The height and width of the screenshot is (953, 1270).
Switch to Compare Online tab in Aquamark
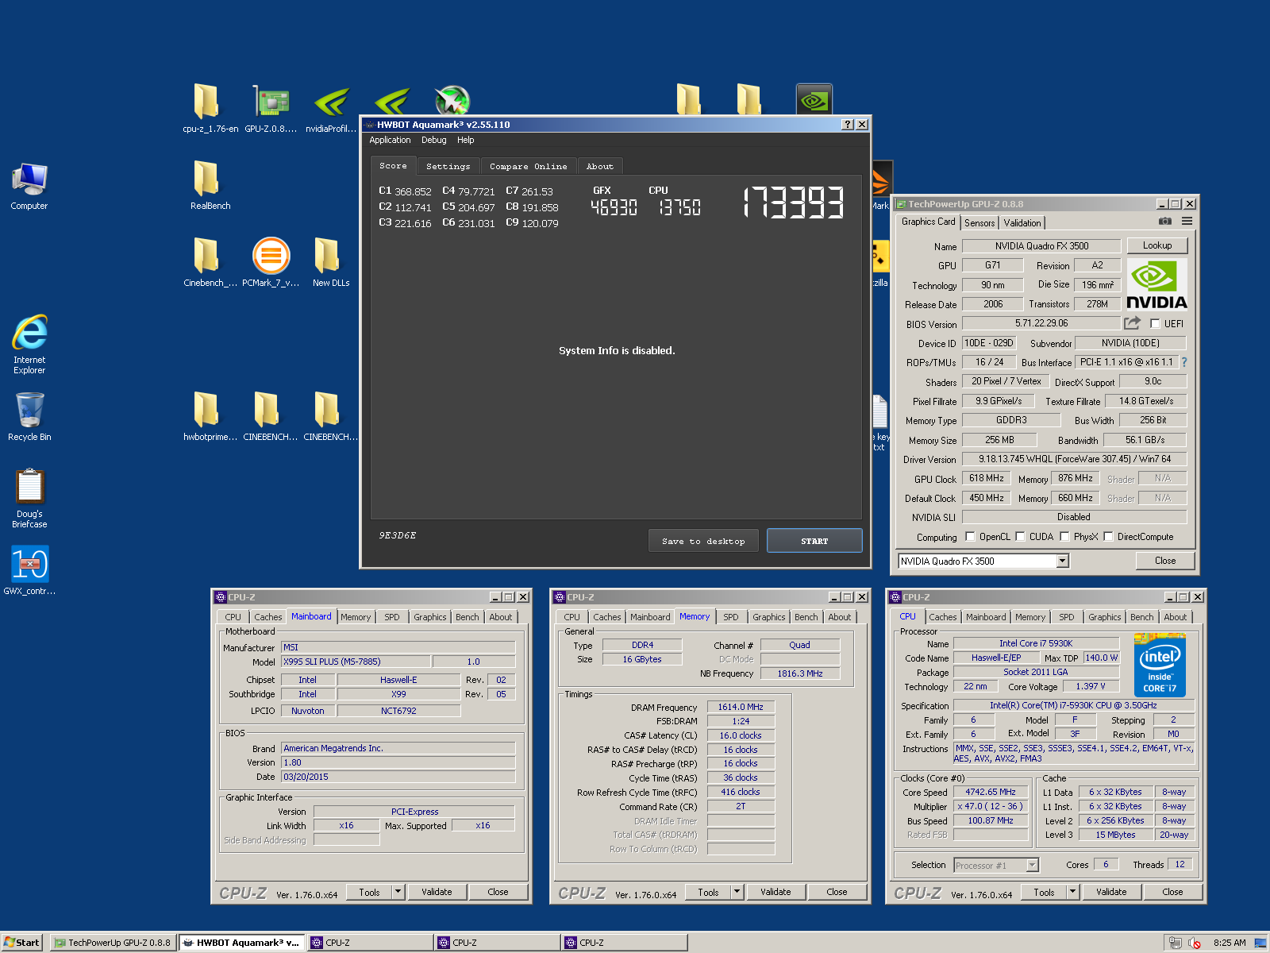tap(528, 167)
